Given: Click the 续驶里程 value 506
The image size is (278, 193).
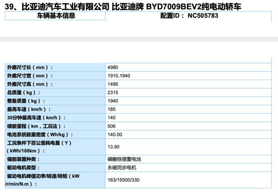Looking at the screenshot, I should [x=111, y=126].
